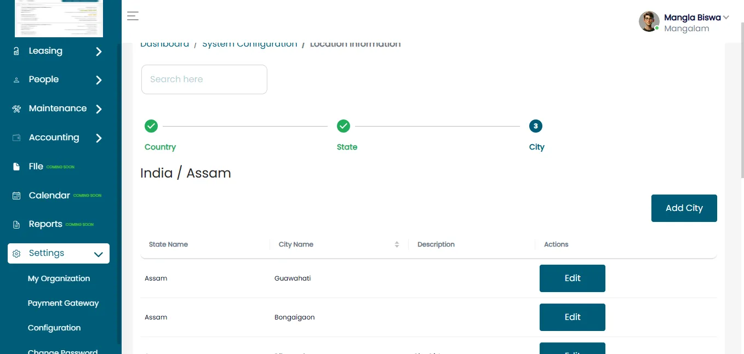Click the City step number 3 circle
Viewport: 744px width, 354px height.
pyautogui.click(x=536, y=126)
